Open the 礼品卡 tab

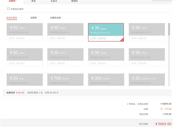coord(54,1)
